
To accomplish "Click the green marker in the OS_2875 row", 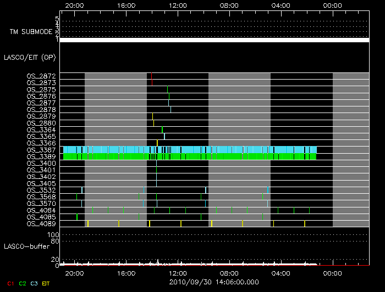I will [x=167, y=89].
